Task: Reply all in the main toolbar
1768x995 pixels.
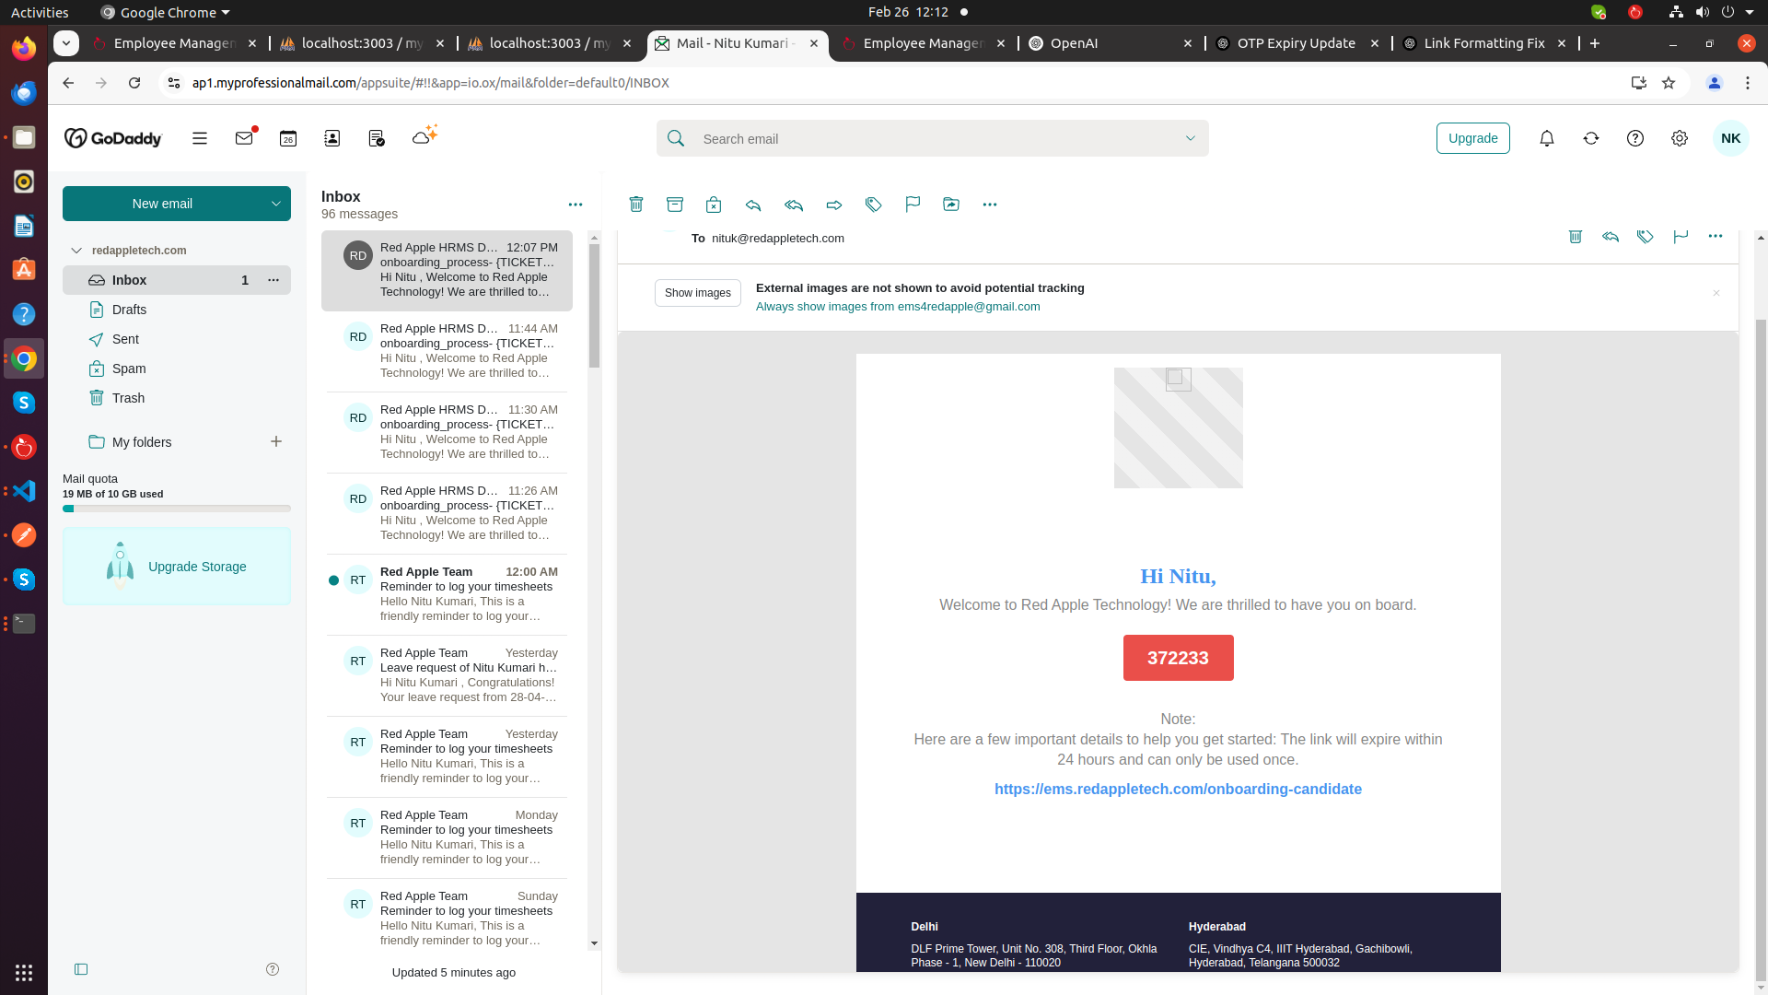Action: pyautogui.click(x=794, y=205)
